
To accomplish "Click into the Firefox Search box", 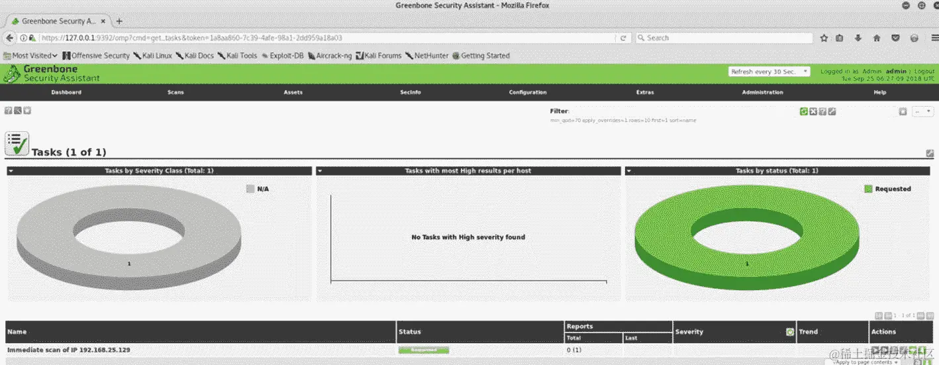I will pyautogui.click(x=724, y=38).
